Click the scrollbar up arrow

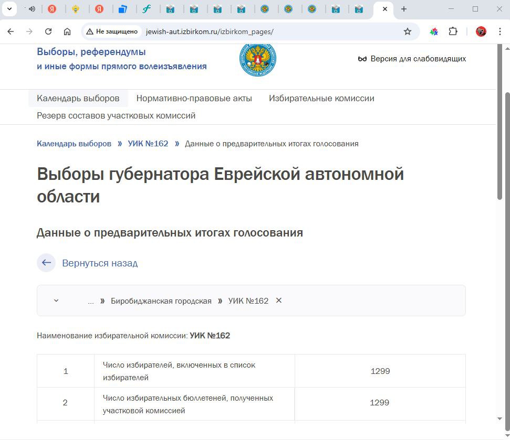coord(507,48)
